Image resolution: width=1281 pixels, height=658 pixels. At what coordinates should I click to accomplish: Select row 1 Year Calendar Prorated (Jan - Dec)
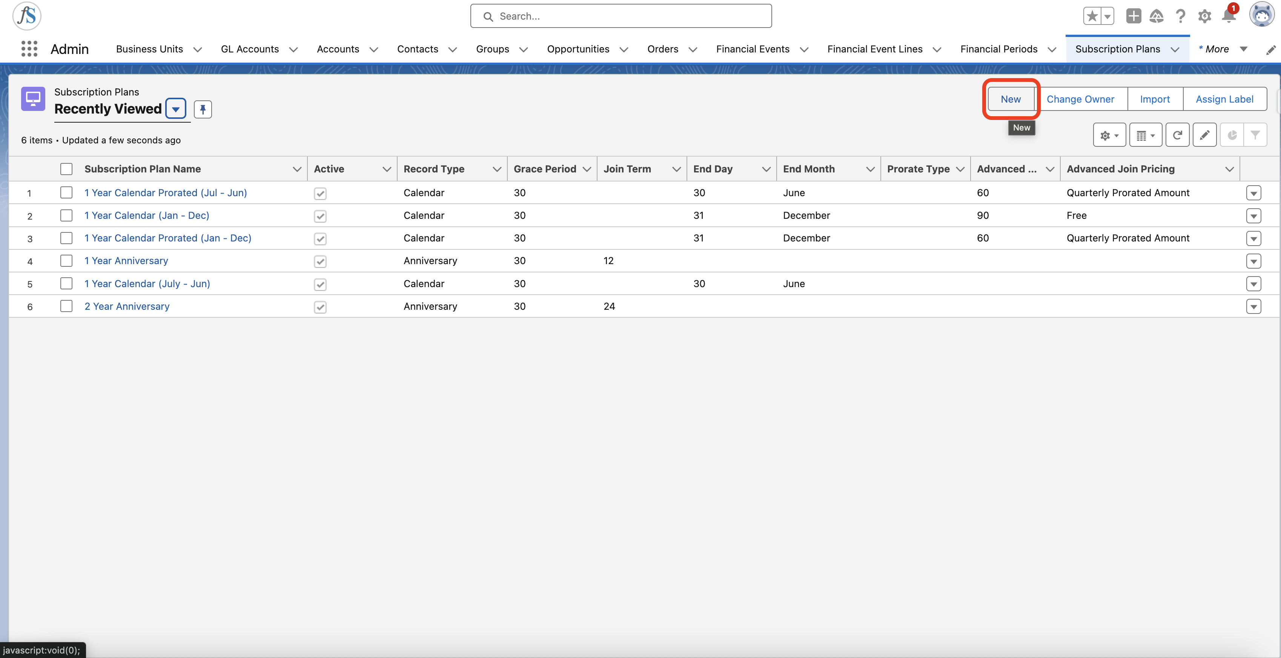(66, 238)
